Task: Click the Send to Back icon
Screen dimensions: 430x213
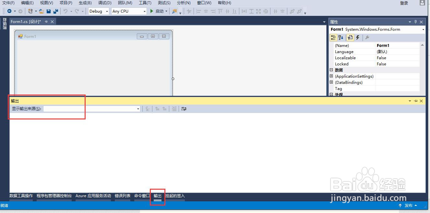Action: pyautogui.click(x=299, y=11)
